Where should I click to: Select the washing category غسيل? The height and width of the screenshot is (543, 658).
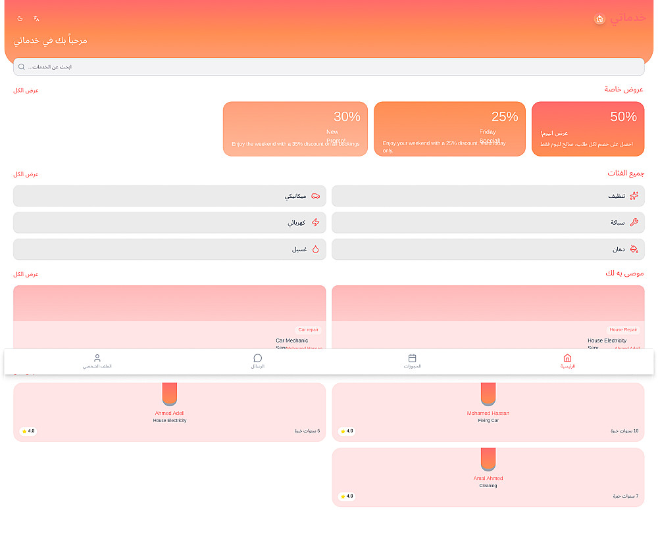coord(170,249)
